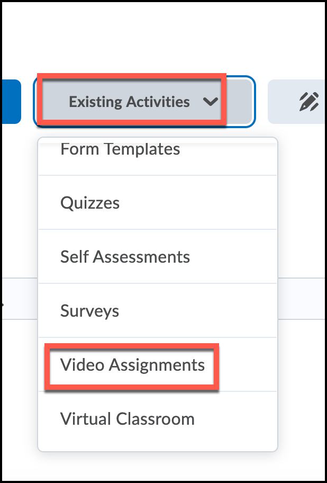Viewport: 327px width, 483px height.
Task: Collapse the Existing Activities menu via its arrow
Action: click(x=211, y=102)
